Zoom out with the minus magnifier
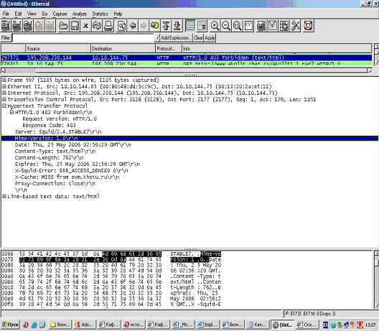379x331 pixels. pyautogui.click(x=226, y=26)
